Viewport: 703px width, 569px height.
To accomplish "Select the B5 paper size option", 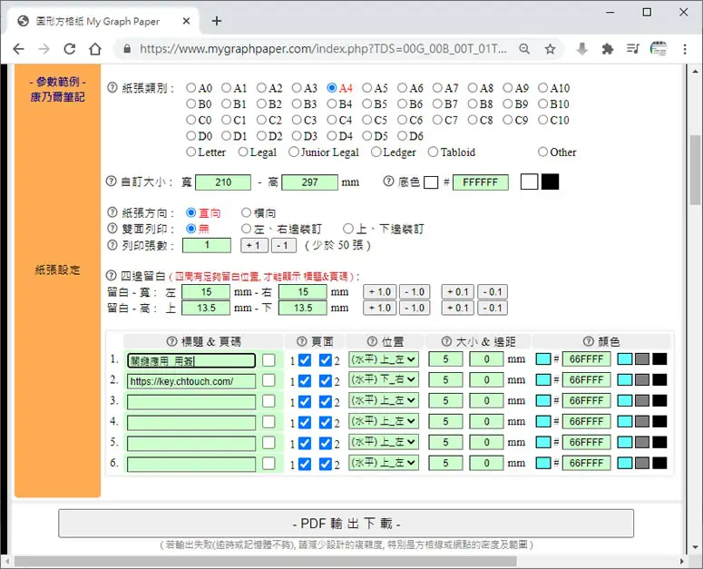I will tap(367, 103).
